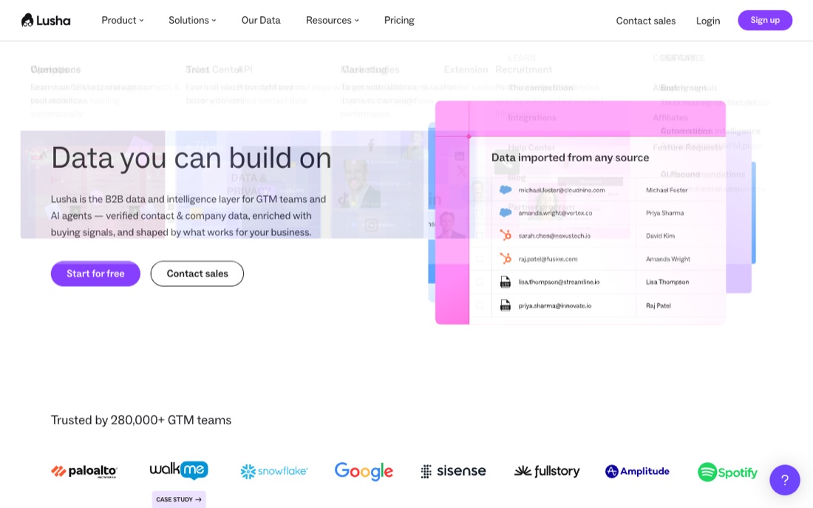Open the Lusha logo home link
This screenshot has width=813, height=508.
[x=46, y=20]
